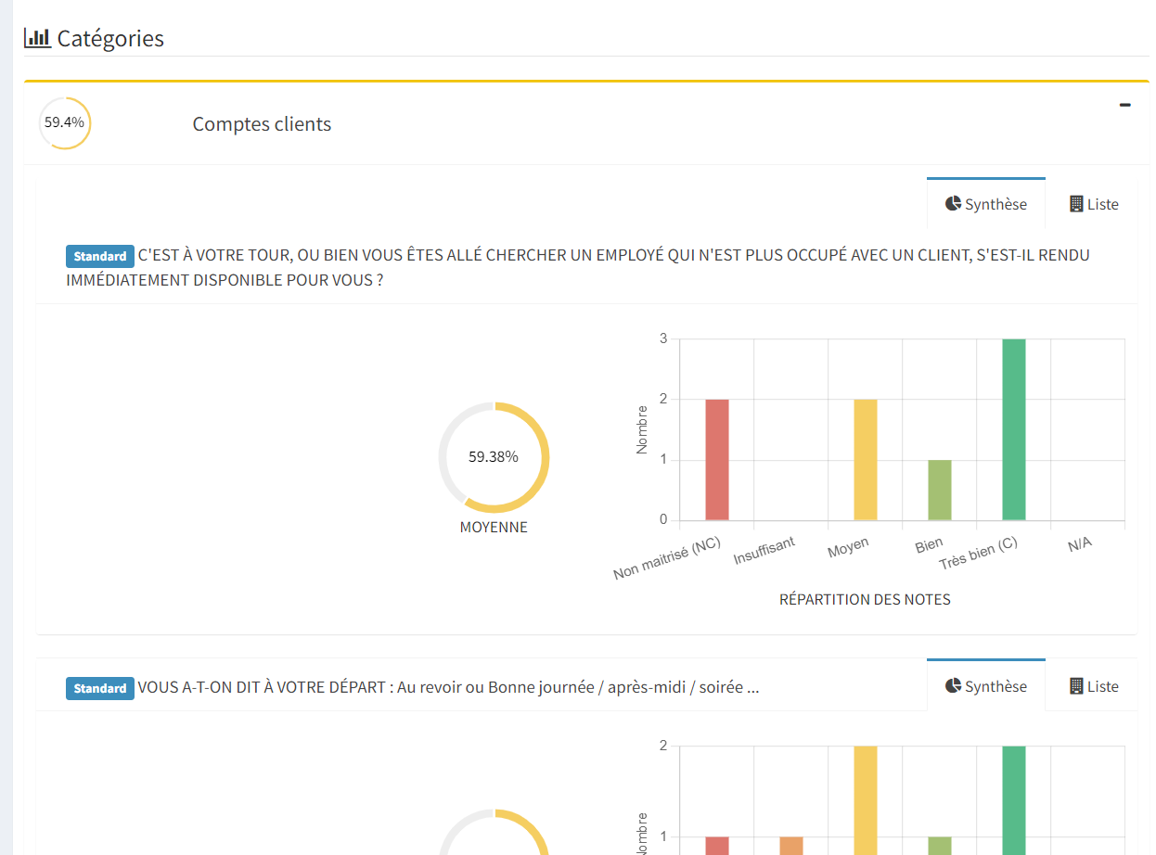
Task: Open the Liste tab of the first question
Action: 1093,204
